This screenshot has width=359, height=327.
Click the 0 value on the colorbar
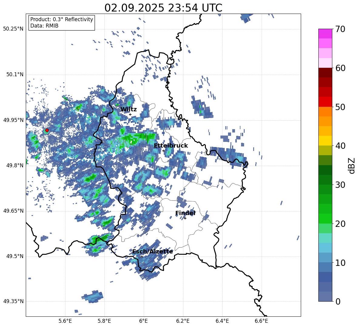click(x=338, y=301)
